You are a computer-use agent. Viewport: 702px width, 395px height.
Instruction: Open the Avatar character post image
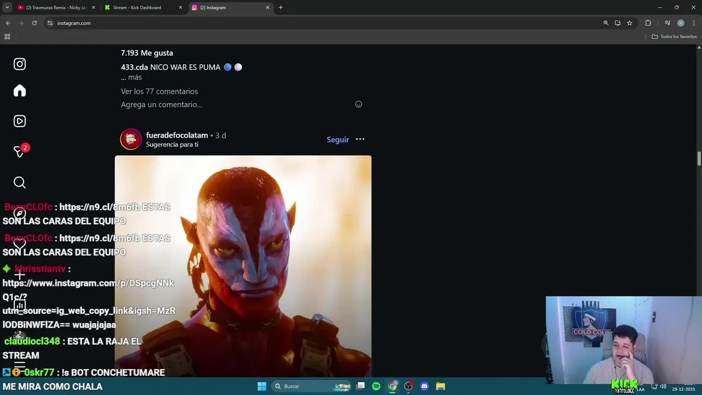click(243, 266)
